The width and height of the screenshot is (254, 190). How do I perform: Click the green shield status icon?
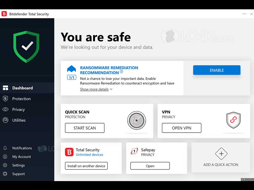tap(27, 47)
